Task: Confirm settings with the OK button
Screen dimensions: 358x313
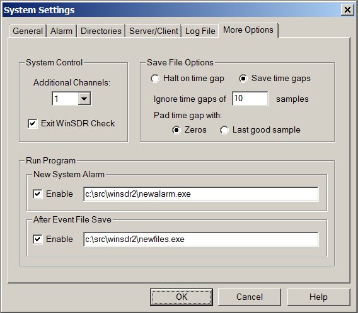Action: pos(182,297)
